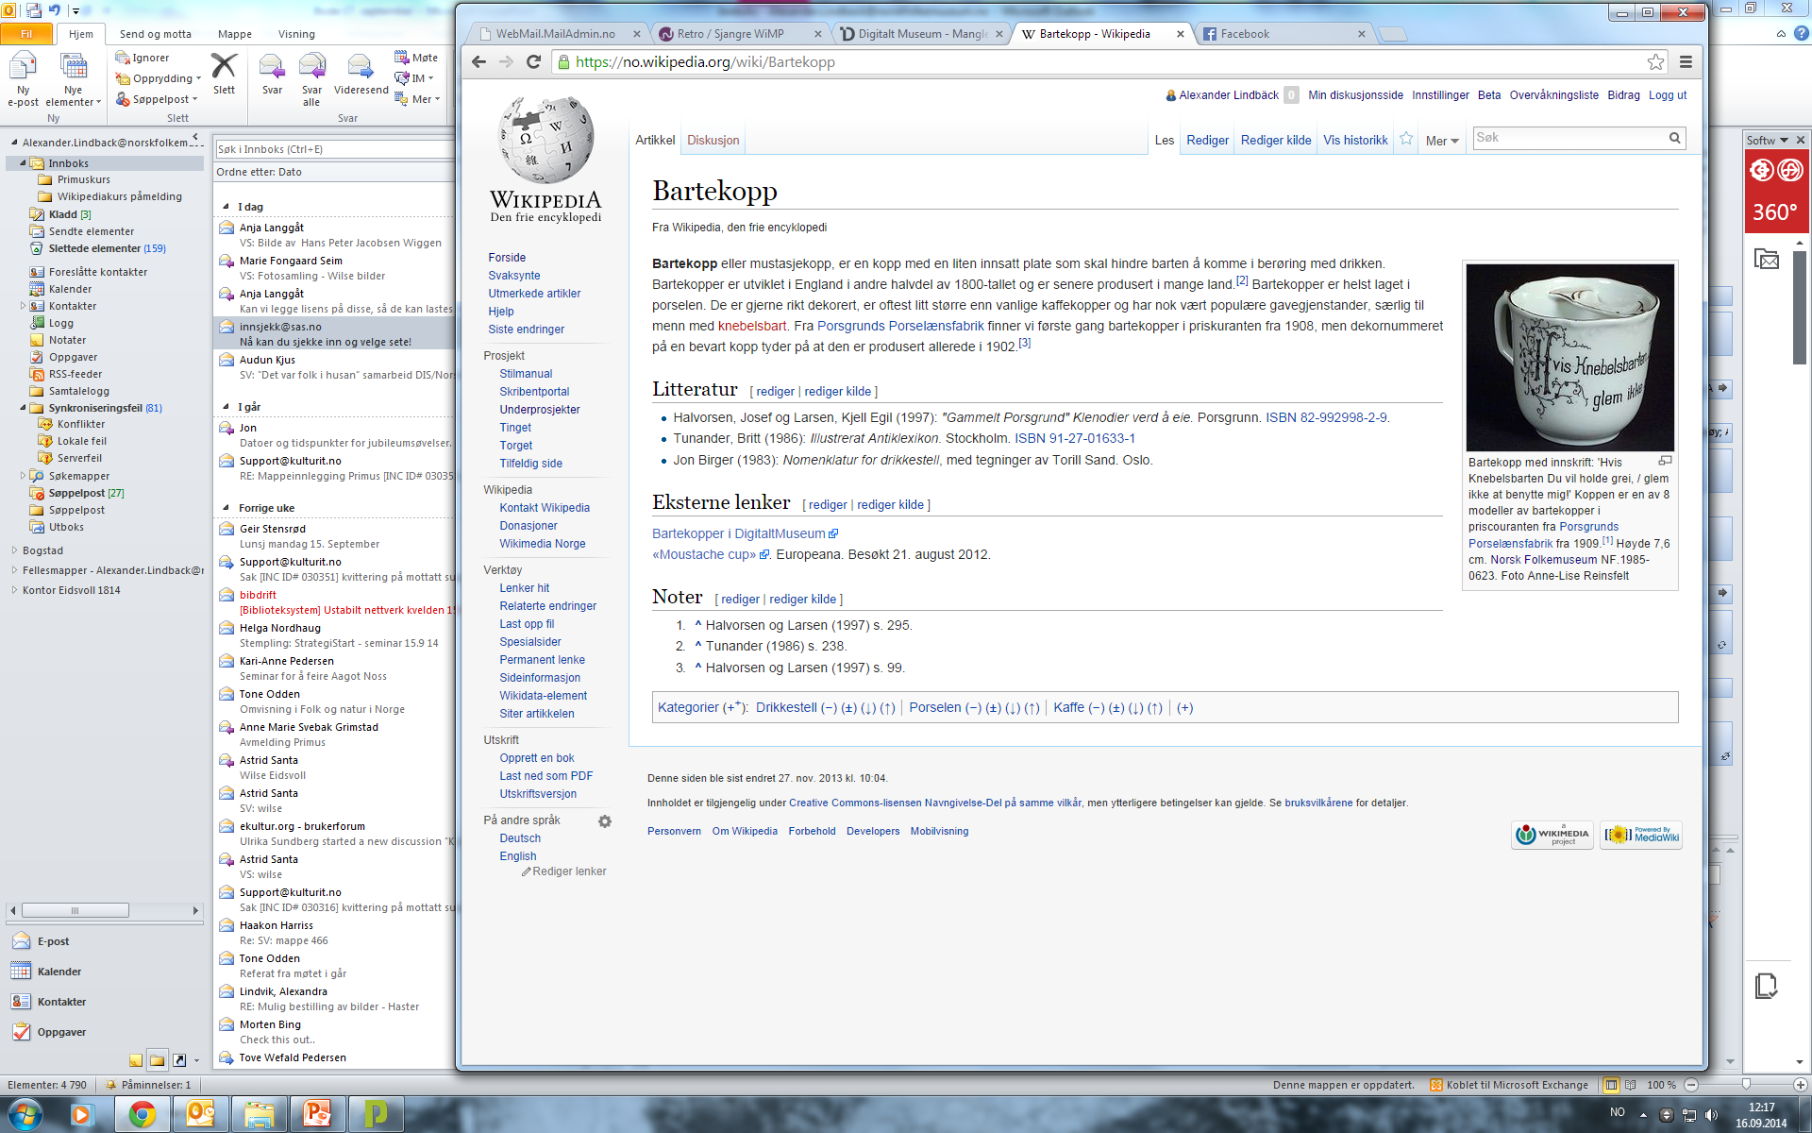
Task: Click English language link in sidebar
Action: coord(518,856)
